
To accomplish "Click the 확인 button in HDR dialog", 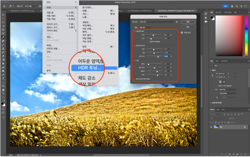I will point(188,22).
